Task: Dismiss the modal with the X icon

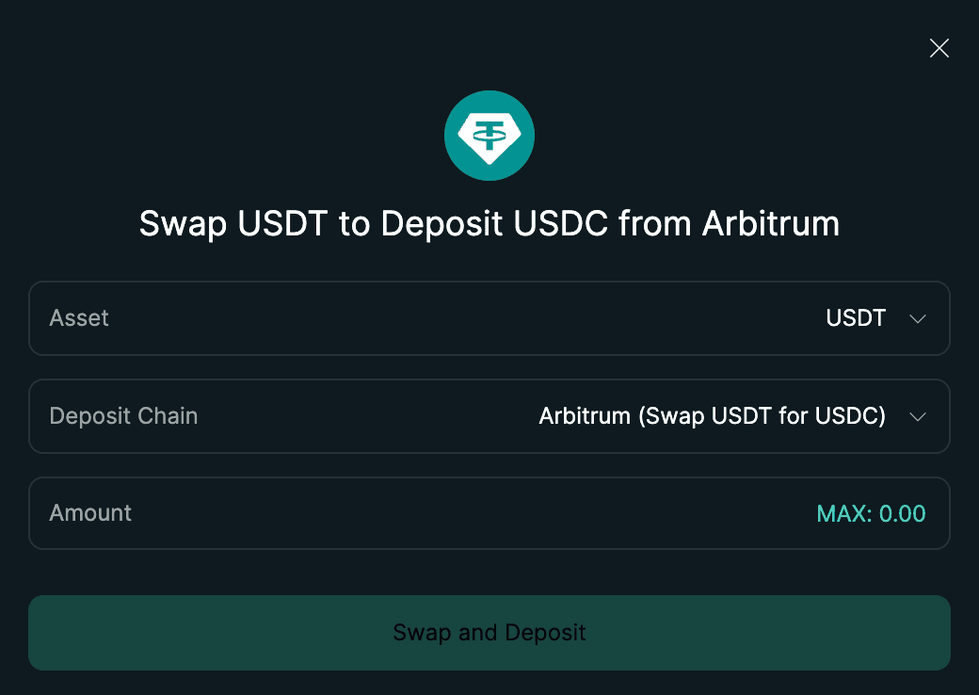Action: pyautogui.click(x=939, y=48)
